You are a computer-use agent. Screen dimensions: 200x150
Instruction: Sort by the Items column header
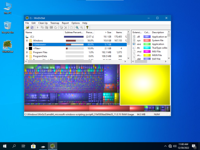(118, 32)
